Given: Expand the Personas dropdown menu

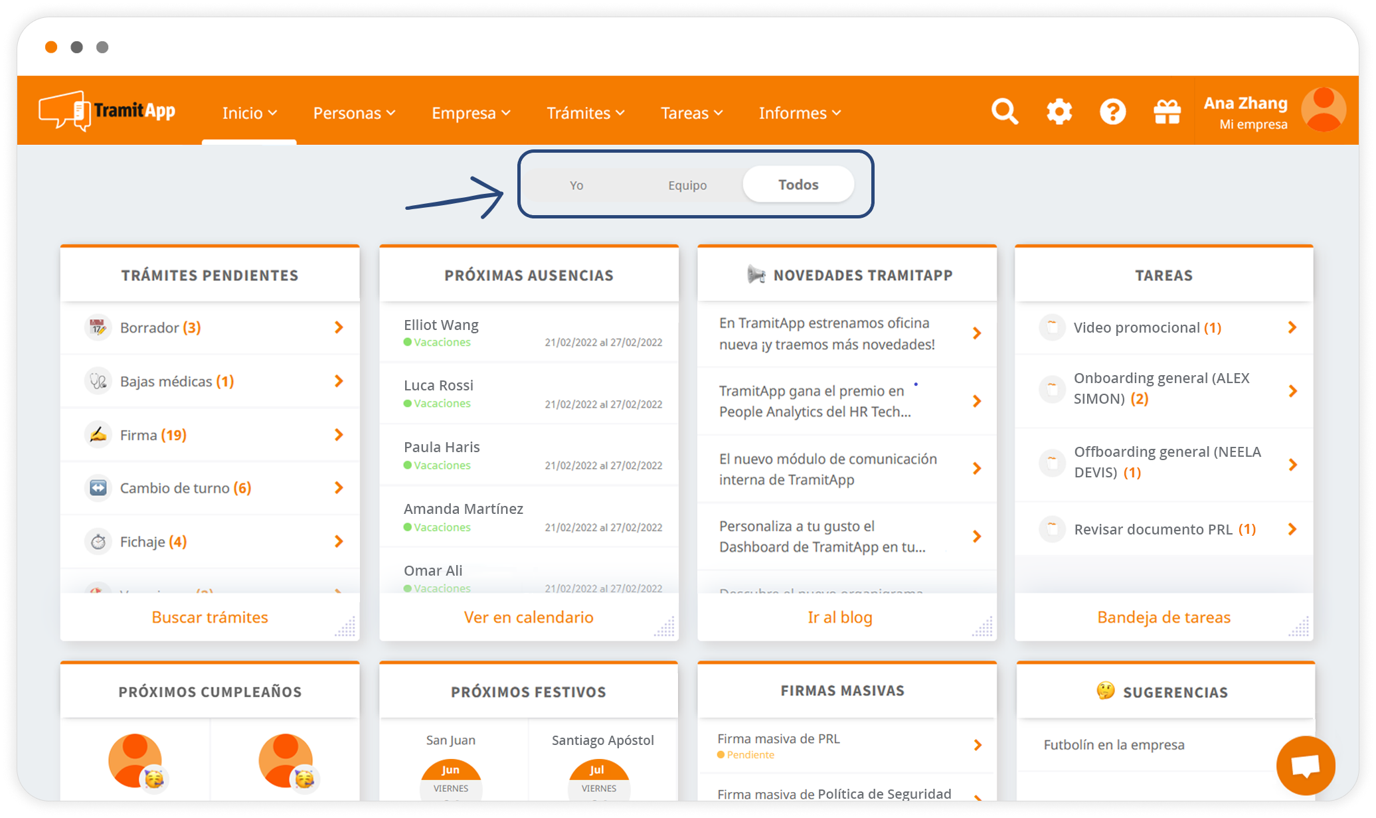Looking at the screenshot, I should tap(354, 114).
